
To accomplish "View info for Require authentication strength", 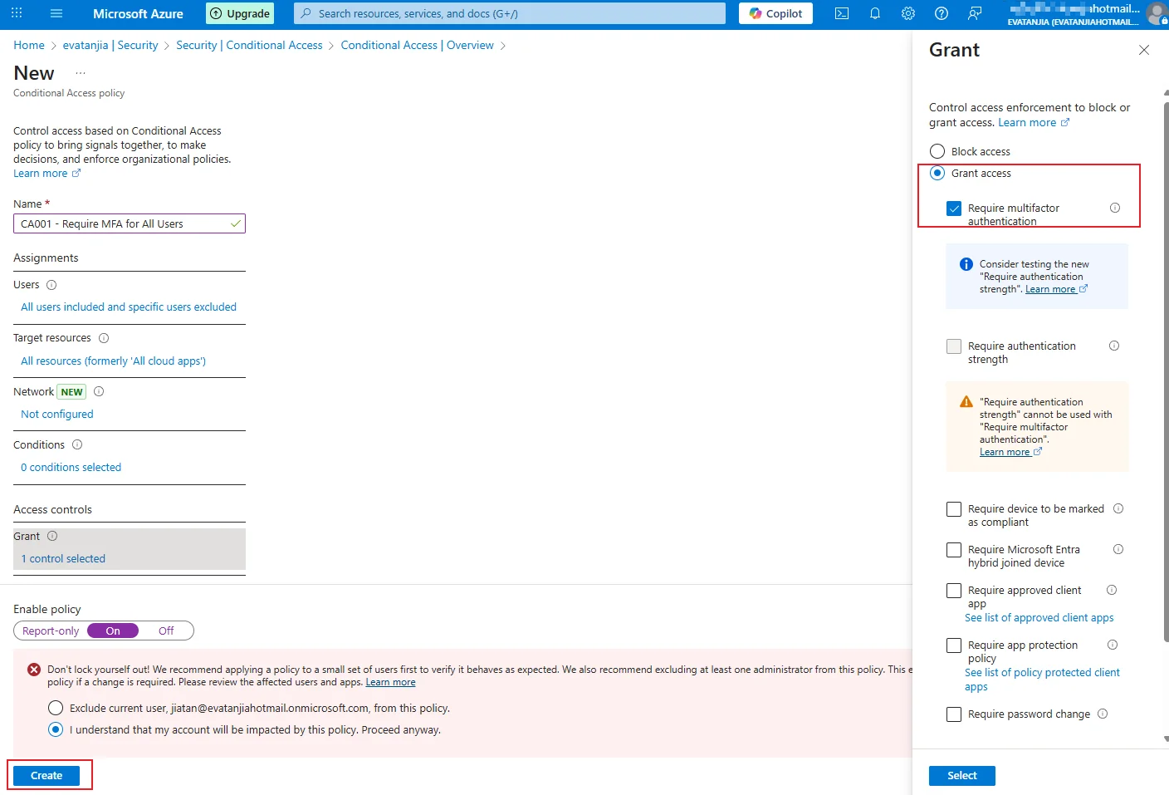I will click(x=1114, y=346).
